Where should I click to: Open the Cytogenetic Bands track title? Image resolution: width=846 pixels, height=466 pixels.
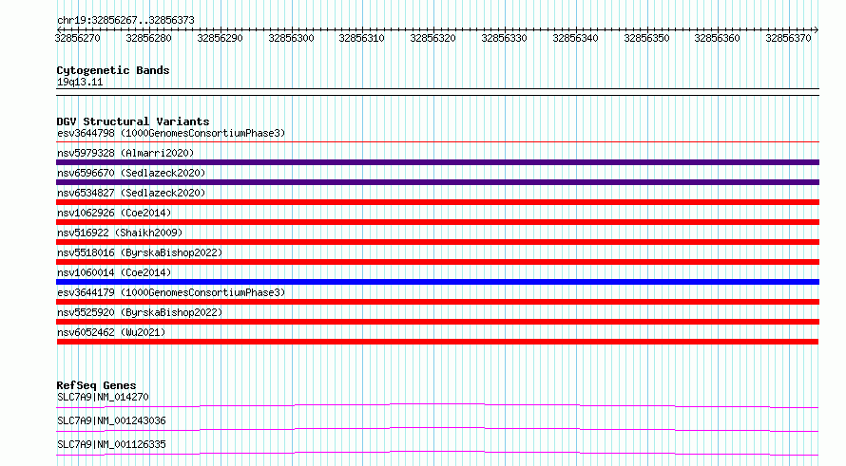113,70
